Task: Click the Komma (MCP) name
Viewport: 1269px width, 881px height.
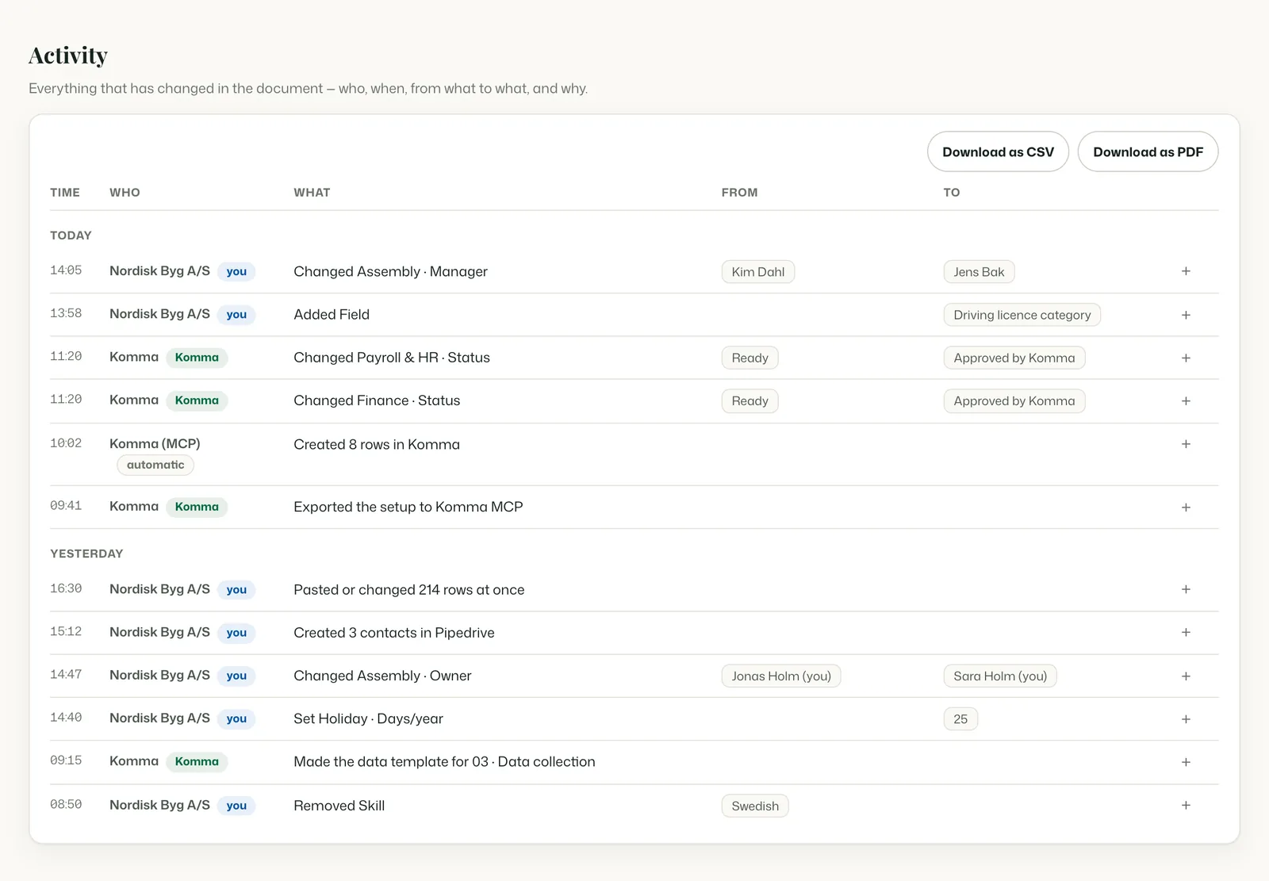Action: click(155, 443)
